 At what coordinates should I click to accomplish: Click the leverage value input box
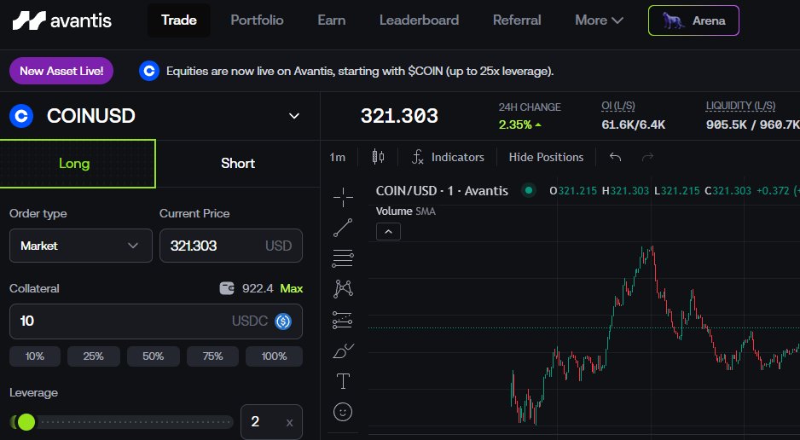271,421
